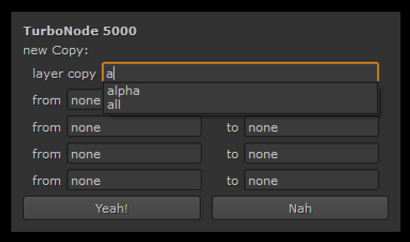Click the topmost visible to field
The height and width of the screenshot is (242, 410).
tap(311, 127)
